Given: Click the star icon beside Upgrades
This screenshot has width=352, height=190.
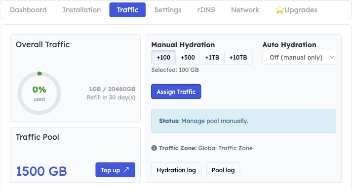Looking at the screenshot, I should click(280, 10).
